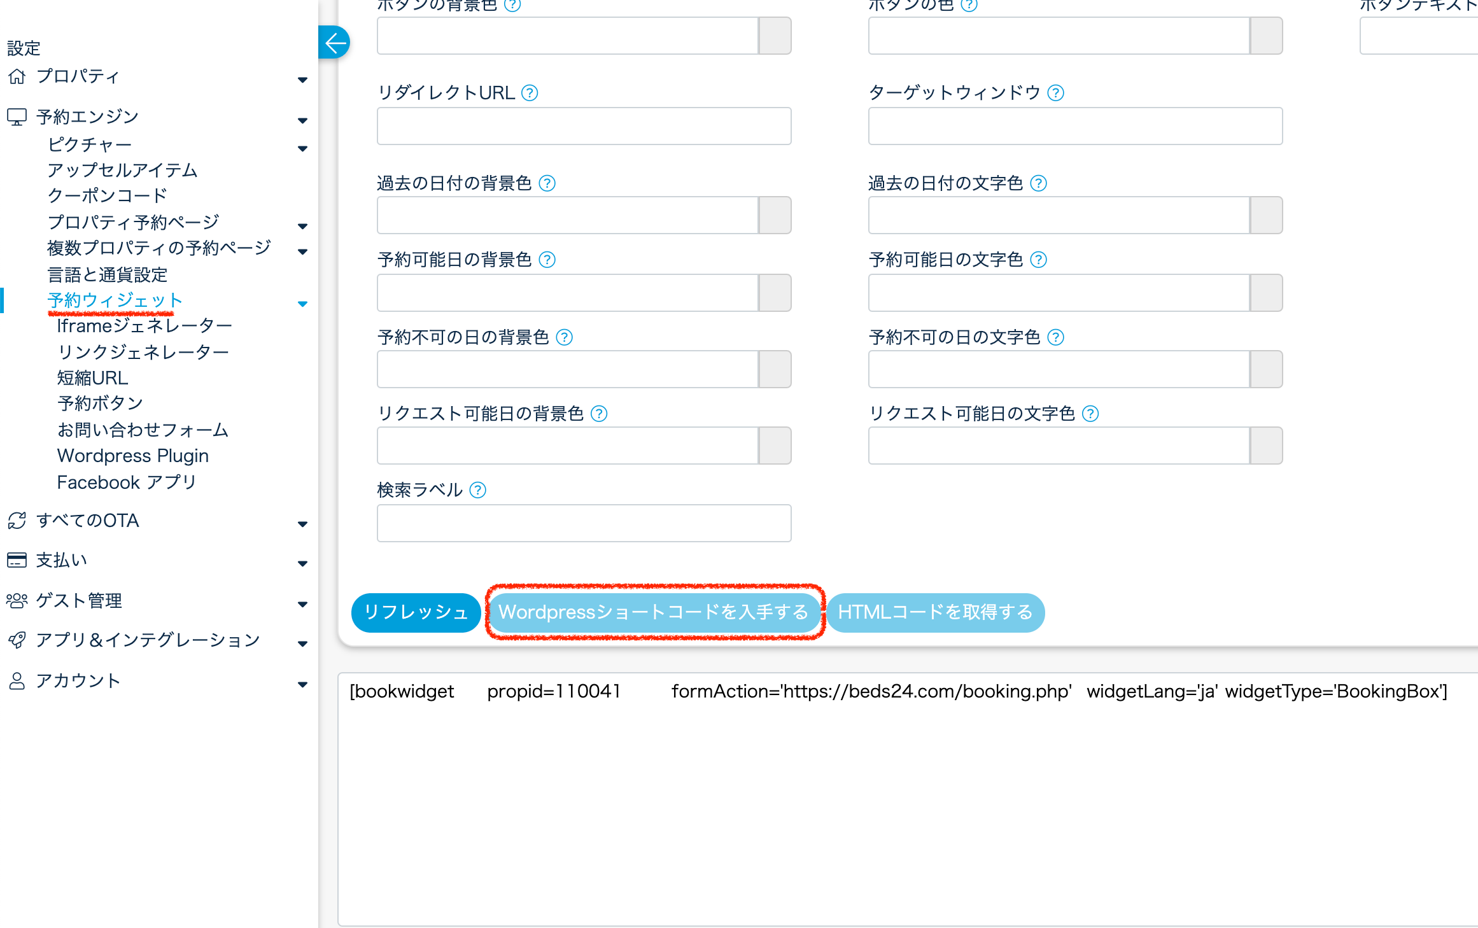Expand the すべてのOTA menu arrow

(x=302, y=524)
